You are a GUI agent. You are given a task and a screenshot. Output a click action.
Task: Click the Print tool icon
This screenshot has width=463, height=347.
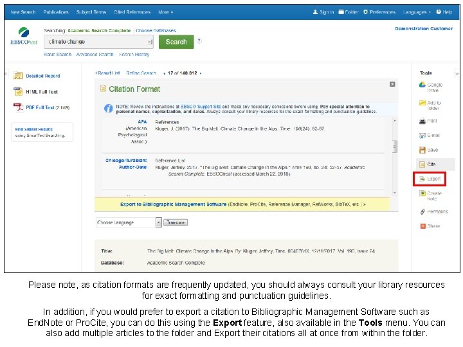(x=423, y=120)
